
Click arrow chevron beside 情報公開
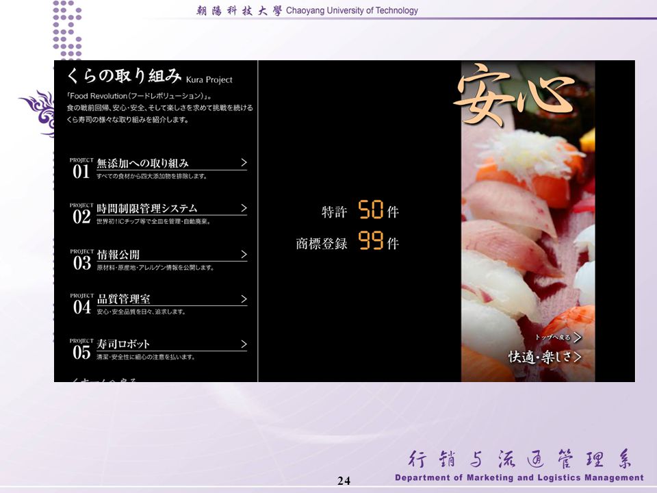[244, 254]
